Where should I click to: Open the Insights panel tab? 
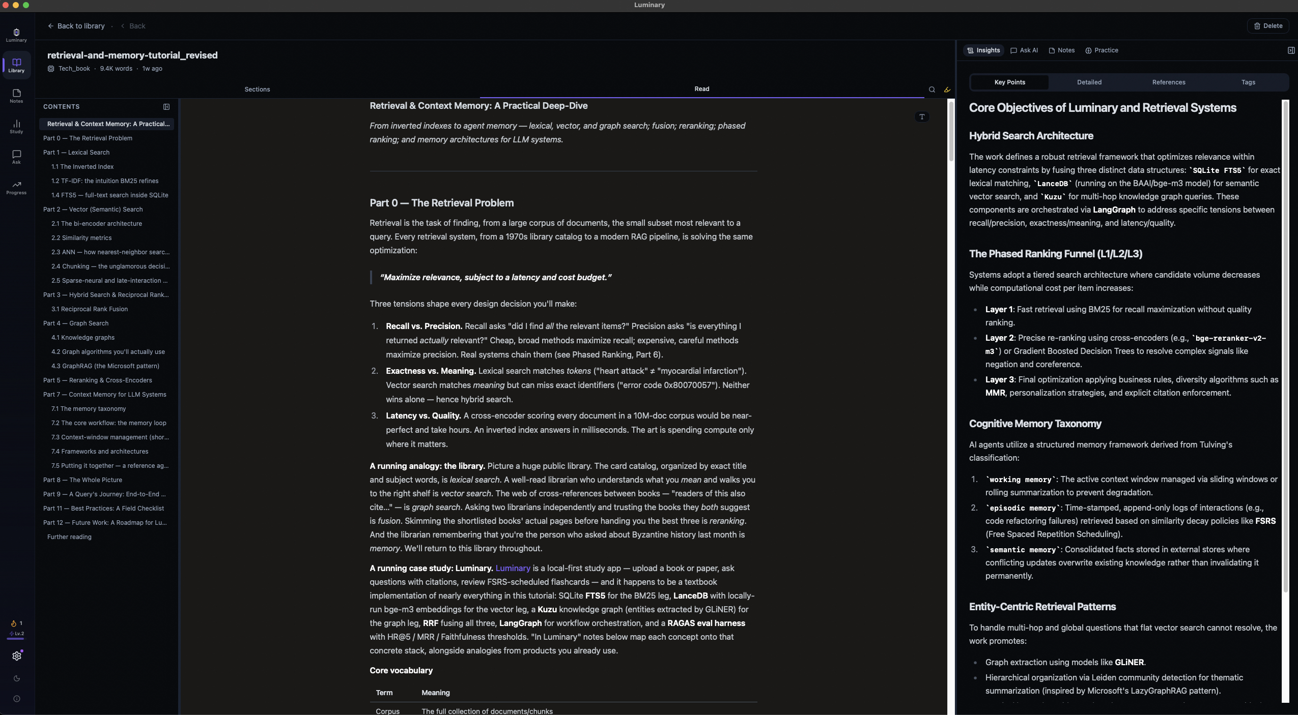pos(983,50)
